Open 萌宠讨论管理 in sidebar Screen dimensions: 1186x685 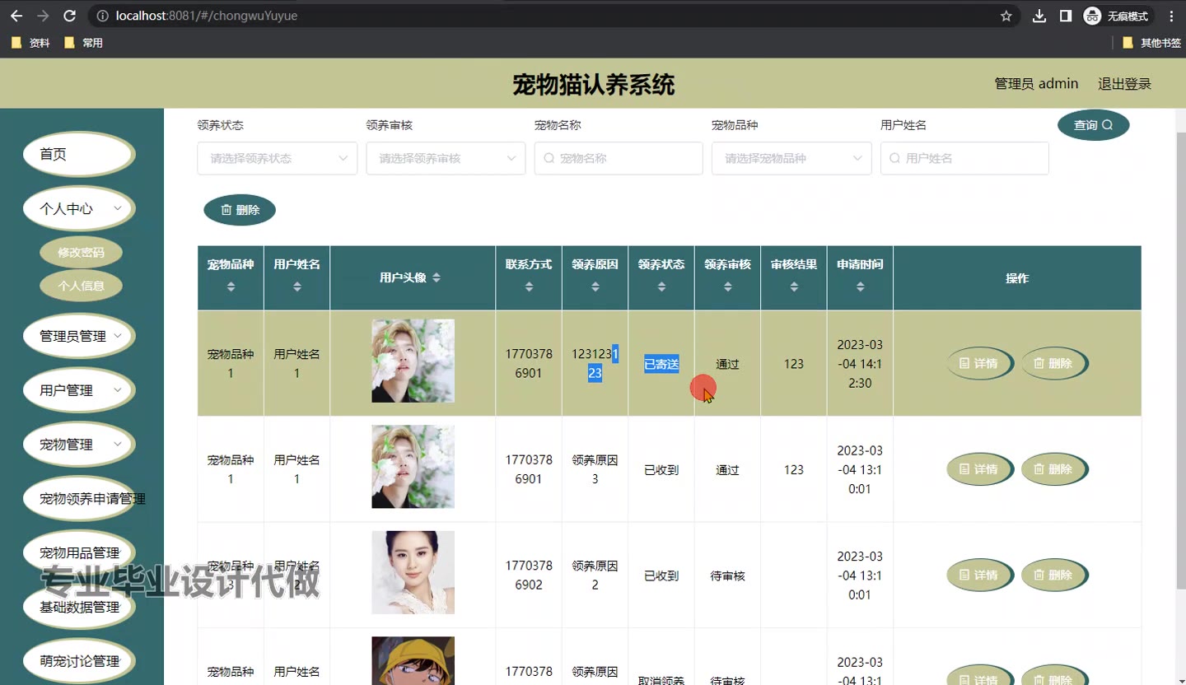pyautogui.click(x=79, y=661)
